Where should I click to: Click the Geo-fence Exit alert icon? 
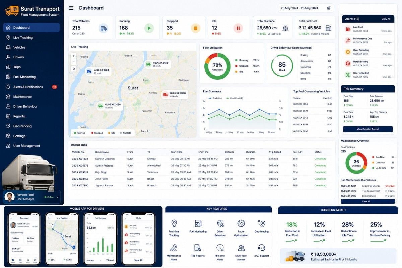[348, 75]
